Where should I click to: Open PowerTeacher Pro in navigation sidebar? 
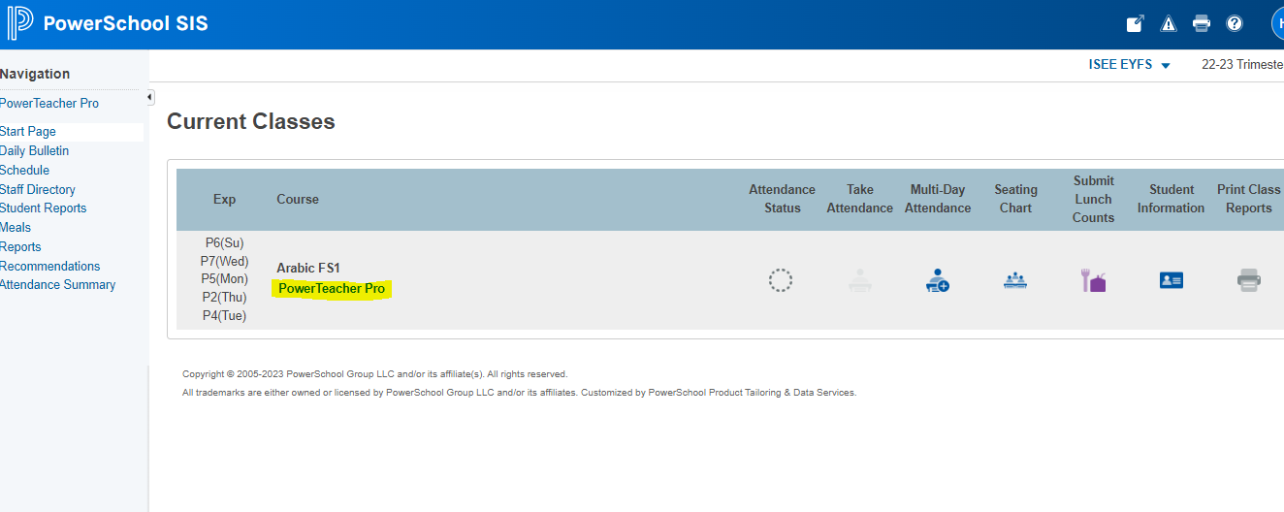click(49, 104)
